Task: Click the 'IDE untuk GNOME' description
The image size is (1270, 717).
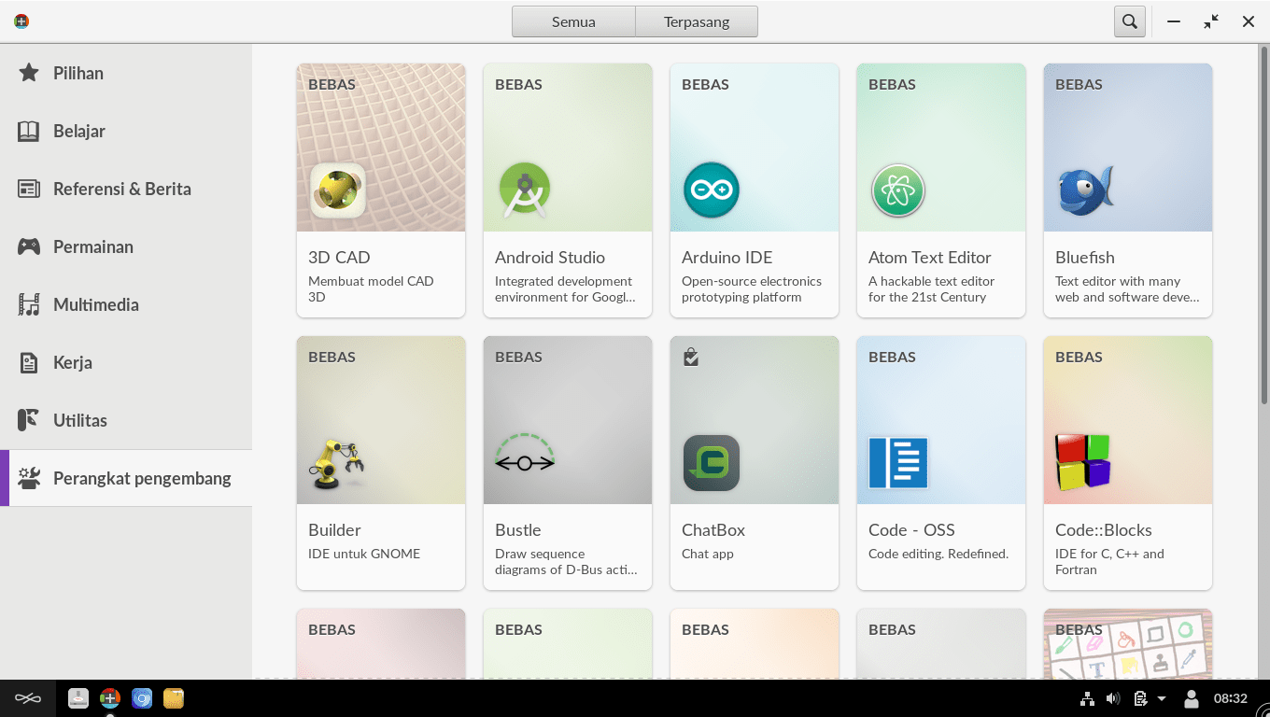Action: 364,554
